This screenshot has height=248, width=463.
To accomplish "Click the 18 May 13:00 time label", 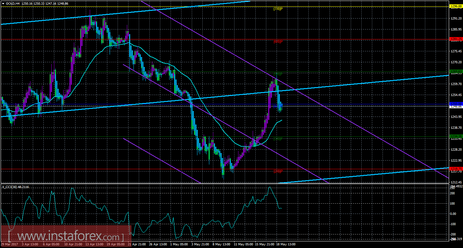I will click(286, 244).
